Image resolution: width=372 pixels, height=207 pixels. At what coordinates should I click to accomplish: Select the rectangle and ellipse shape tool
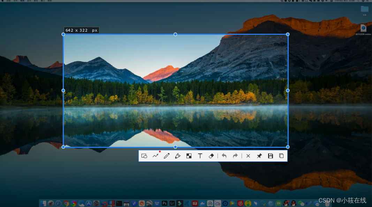[144, 156]
